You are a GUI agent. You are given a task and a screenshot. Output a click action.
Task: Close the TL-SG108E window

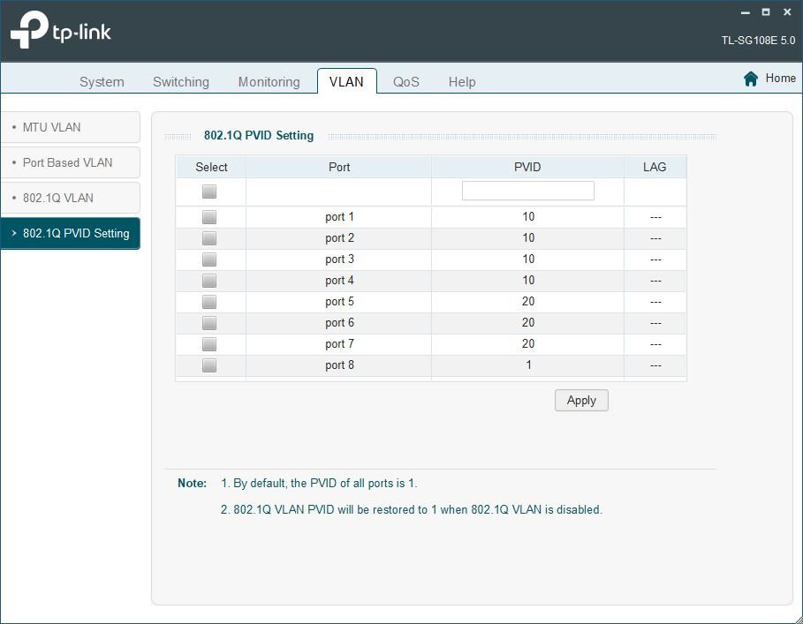[787, 12]
